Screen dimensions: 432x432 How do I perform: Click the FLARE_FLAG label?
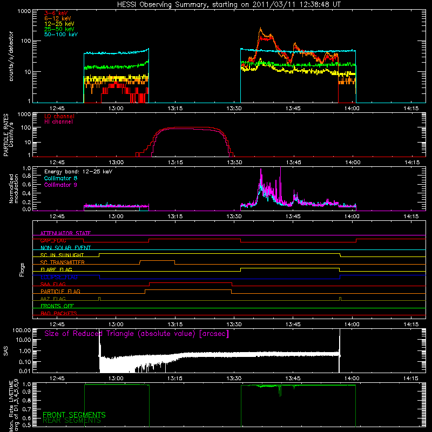(x=56, y=269)
